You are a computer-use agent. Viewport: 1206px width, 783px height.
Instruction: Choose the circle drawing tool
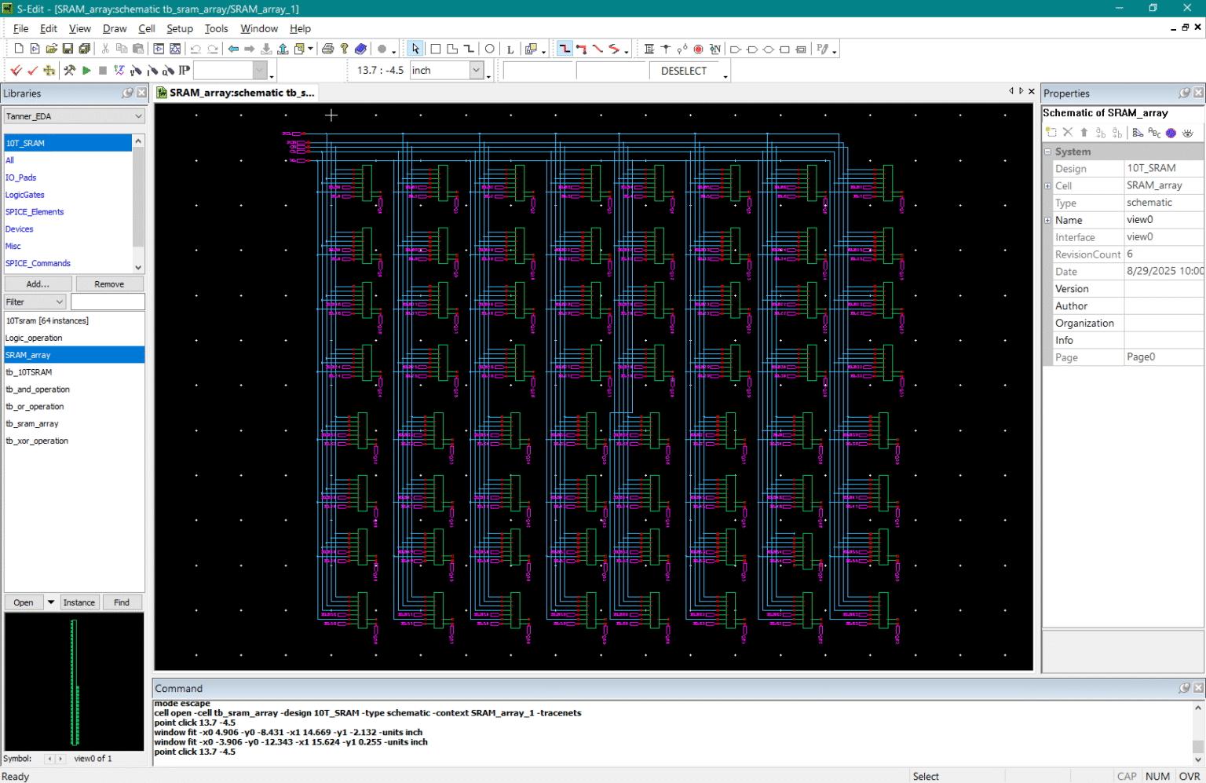489,49
